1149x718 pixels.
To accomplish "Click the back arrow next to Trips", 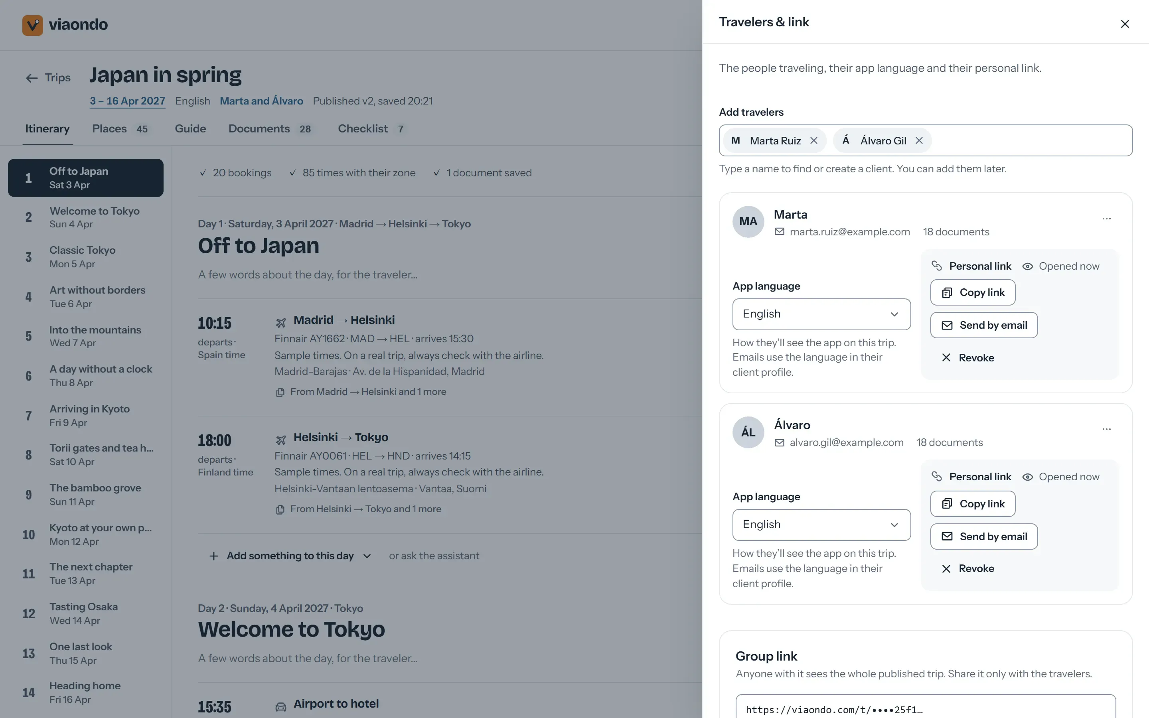I will coord(32,78).
